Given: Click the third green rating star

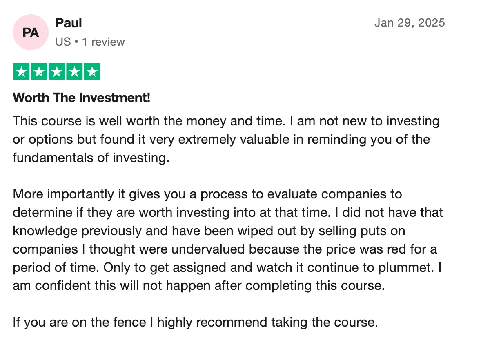Looking at the screenshot, I should pyautogui.click(x=57, y=71).
